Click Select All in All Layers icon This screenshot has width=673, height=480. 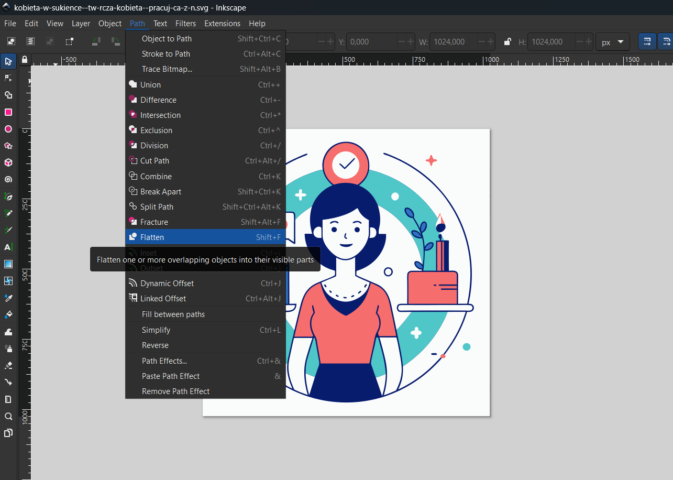(x=31, y=41)
